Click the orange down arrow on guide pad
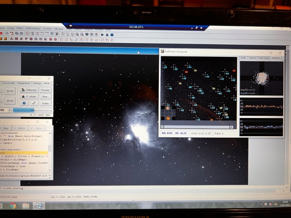291x218 pixels. click(x=168, y=118)
